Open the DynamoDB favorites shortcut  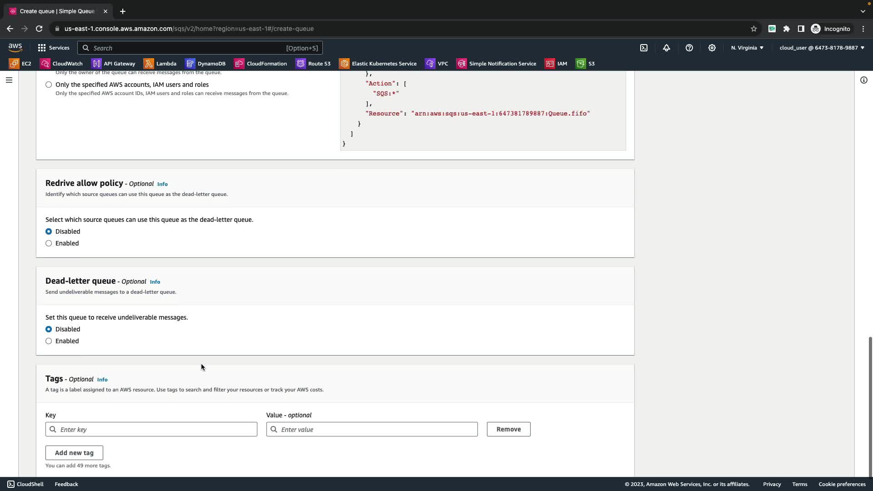(x=206, y=64)
